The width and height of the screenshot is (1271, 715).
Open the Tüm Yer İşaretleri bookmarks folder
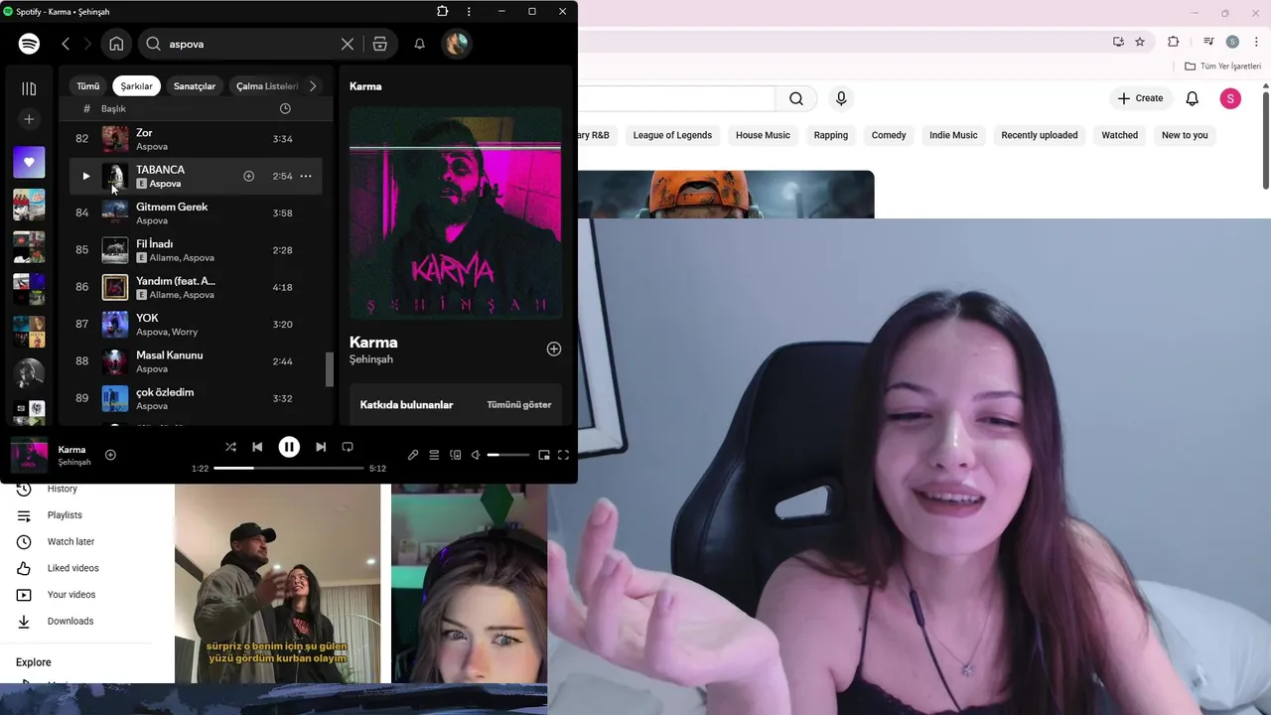1222,67
